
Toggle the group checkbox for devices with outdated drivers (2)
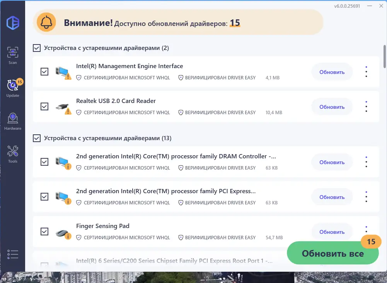pyautogui.click(x=37, y=48)
